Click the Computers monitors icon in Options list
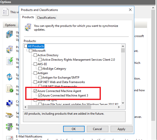Image resolution: width=157 pixels, height=140 pixels. click(x=9, y=103)
